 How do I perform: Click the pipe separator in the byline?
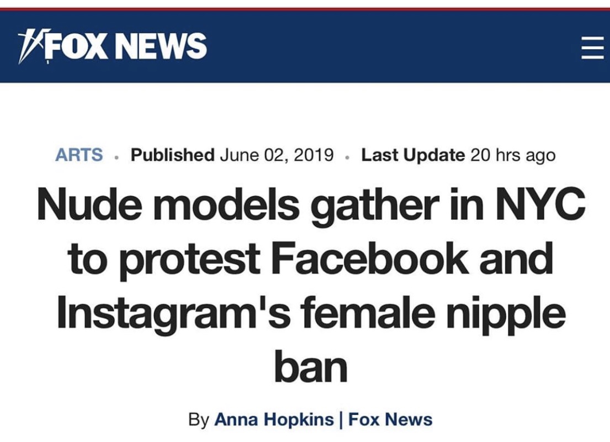[x=342, y=419]
